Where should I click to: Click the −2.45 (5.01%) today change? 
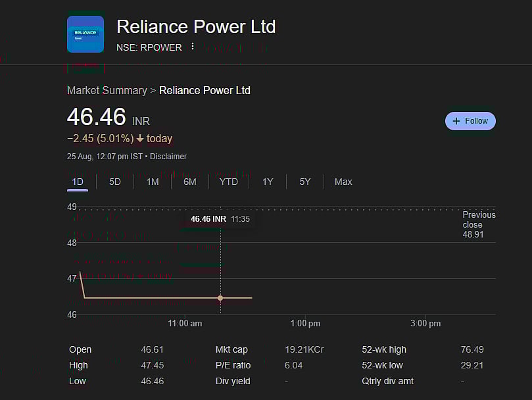[x=120, y=139]
